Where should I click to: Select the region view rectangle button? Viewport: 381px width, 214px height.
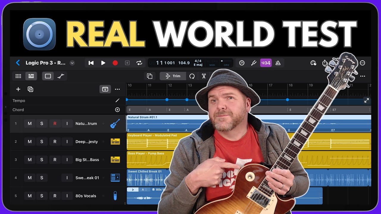click(x=48, y=76)
